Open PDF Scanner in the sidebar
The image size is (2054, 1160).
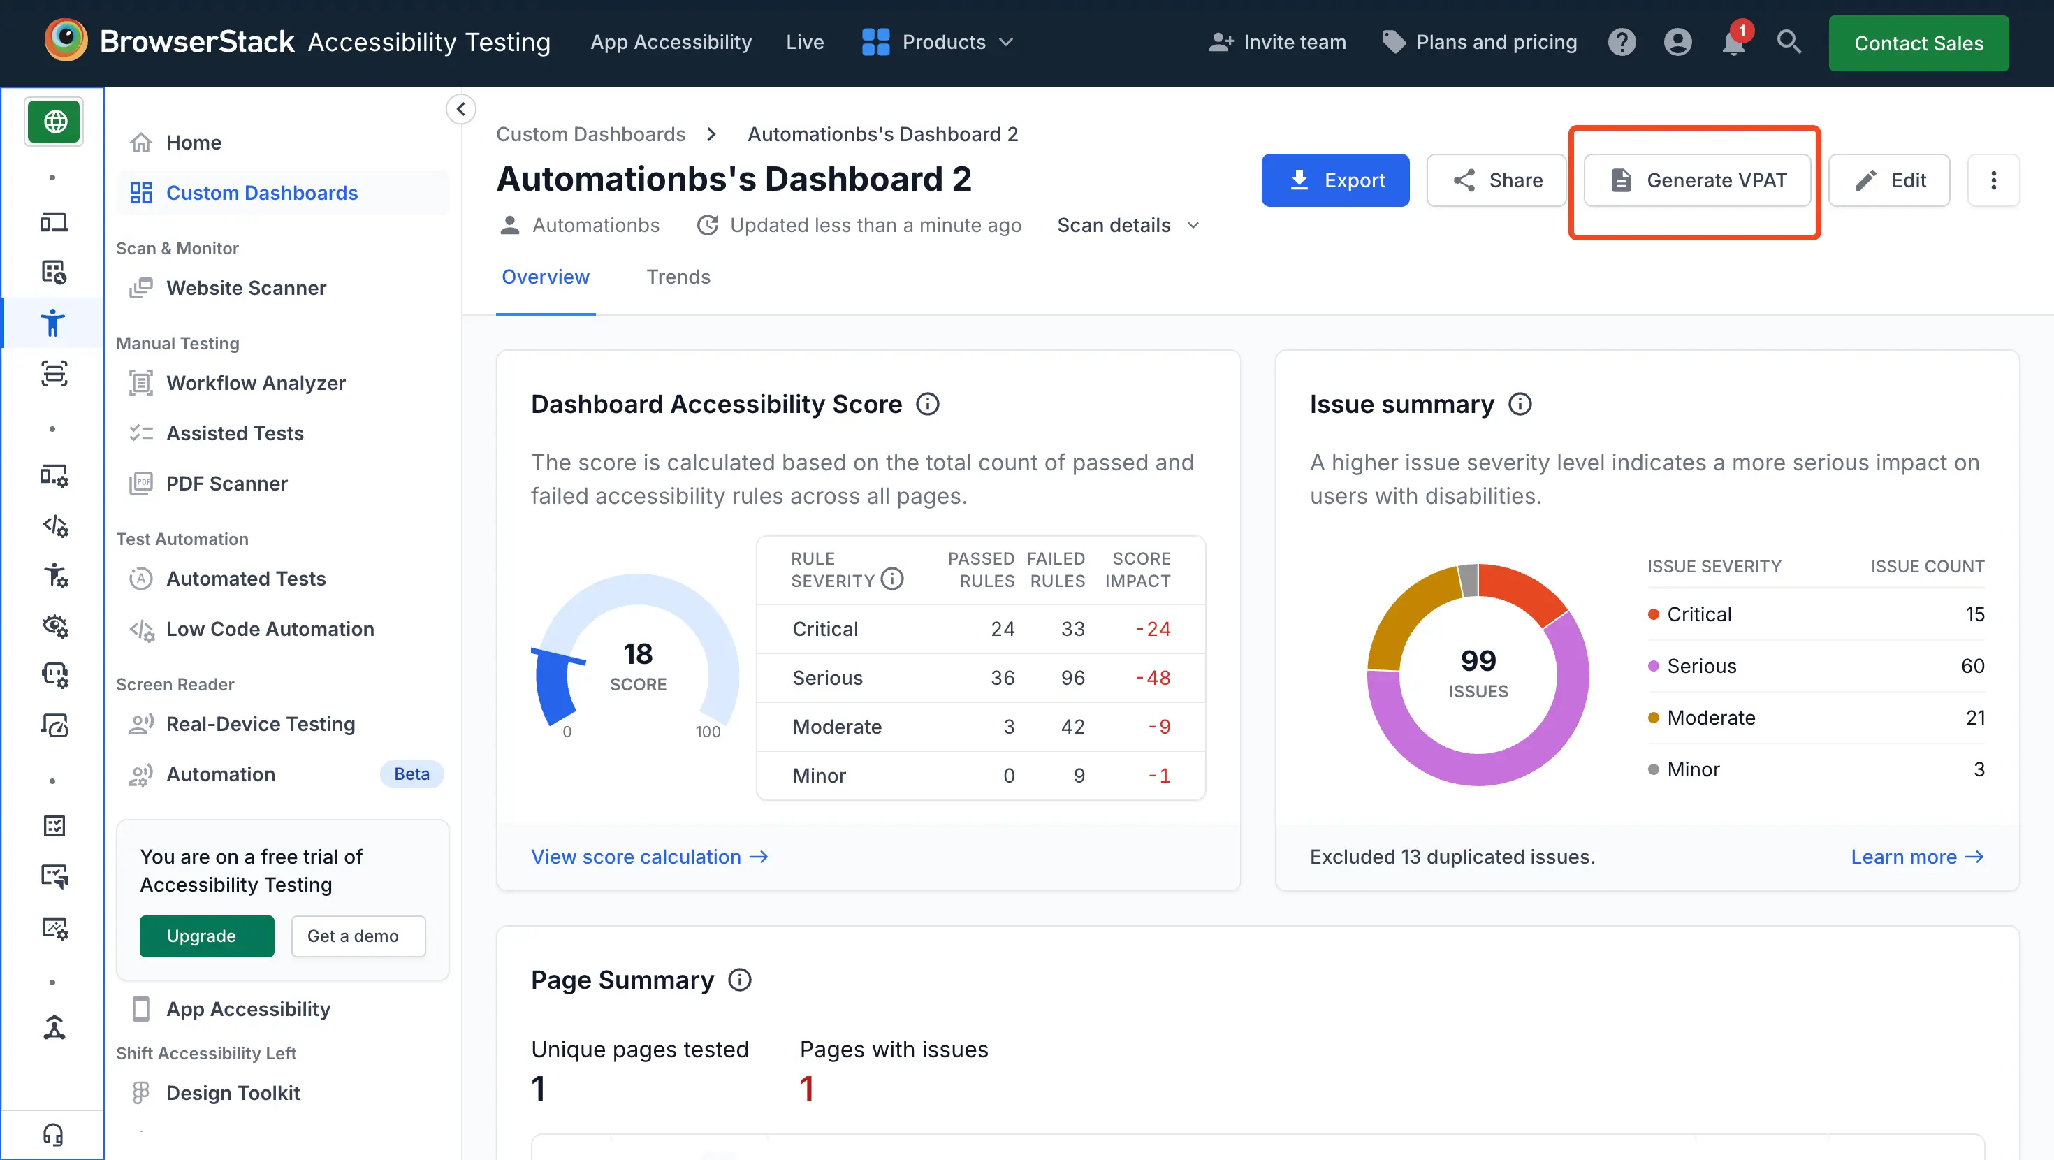282,484
